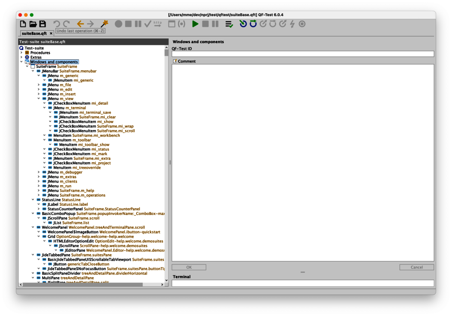Start HTTP recording from the toolbar
452x316 pixels.
click(157, 24)
